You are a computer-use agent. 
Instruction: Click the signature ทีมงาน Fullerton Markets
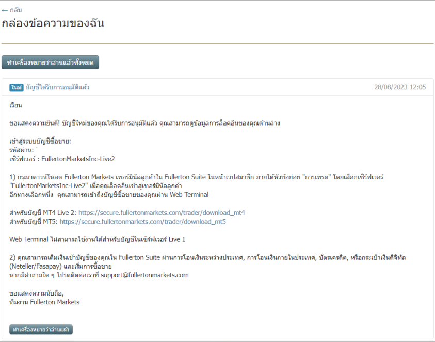tap(44, 302)
